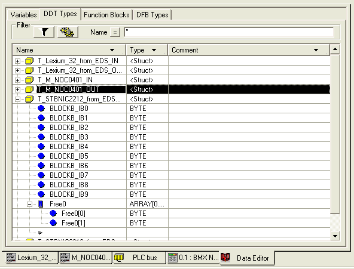Click the blue icon beside BLOCKB_IB3
The height and width of the screenshot is (269, 354).
(x=41, y=137)
